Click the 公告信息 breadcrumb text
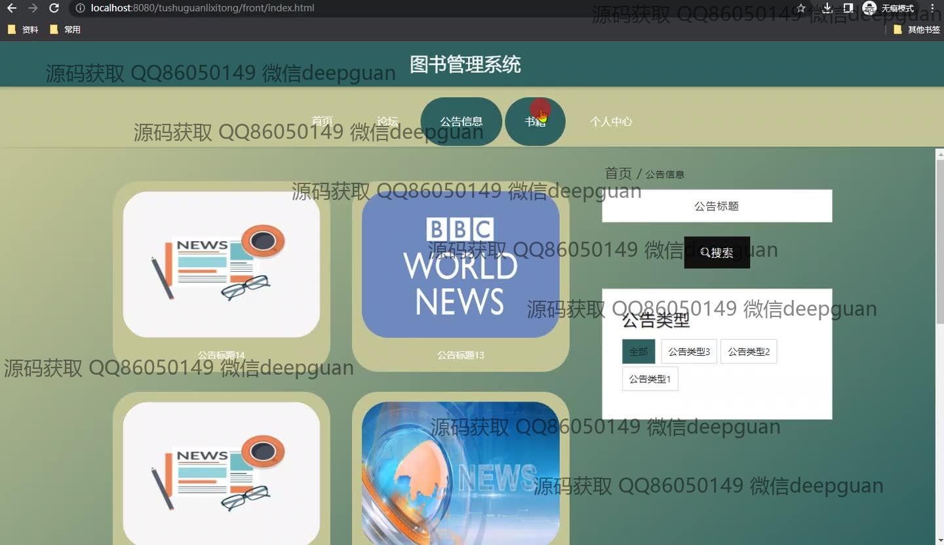This screenshot has width=944, height=545. pos(665,174)
